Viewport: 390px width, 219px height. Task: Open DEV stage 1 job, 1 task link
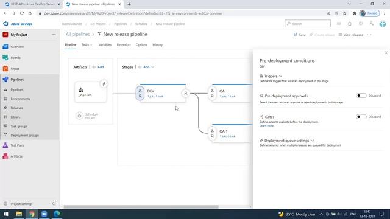[155, 96]
